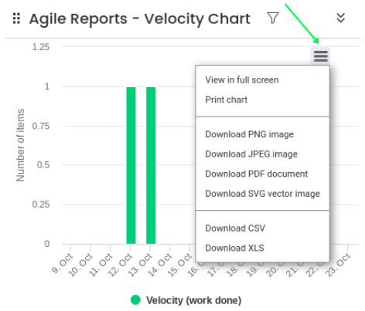Click the green Velocity legend circle
This screenshot has width=365, height=311.
coord(135,300)
